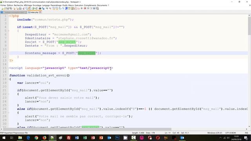Image resolution: width=251 pixels, height=141 pixels.
Task: Click the Replace toolbar icon
Action: pyautogui.click(x=43, y=8)
